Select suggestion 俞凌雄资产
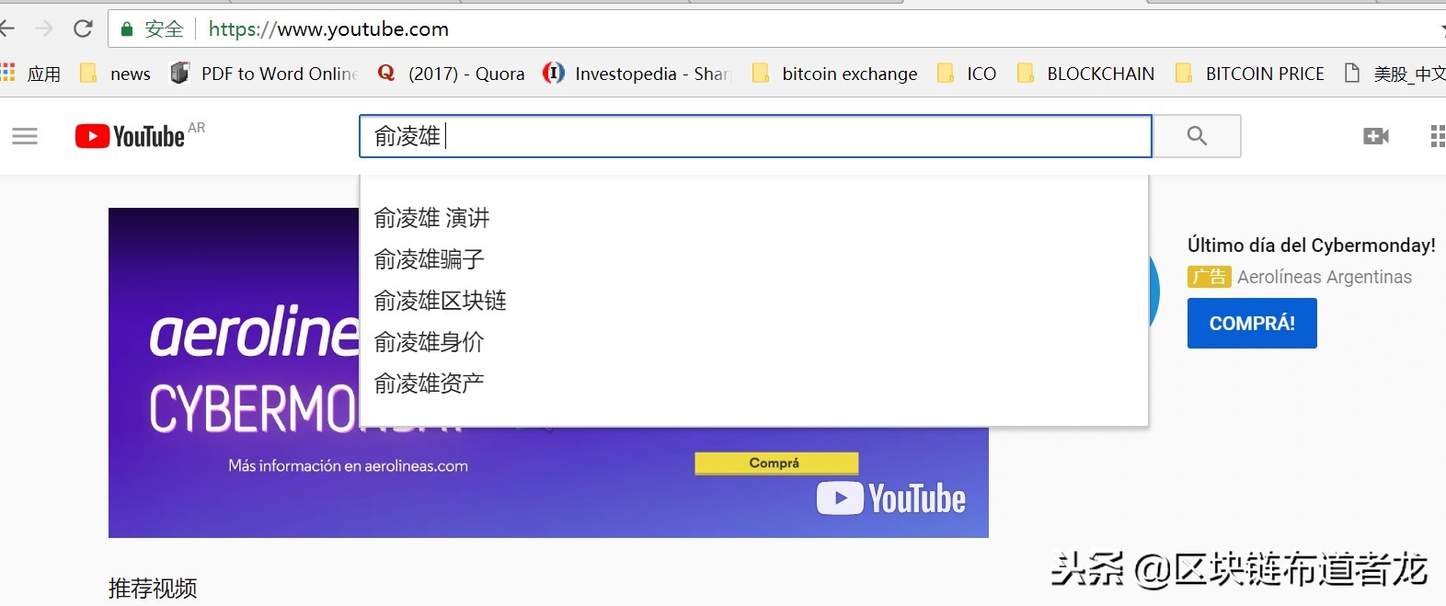 tap(754, 383)
